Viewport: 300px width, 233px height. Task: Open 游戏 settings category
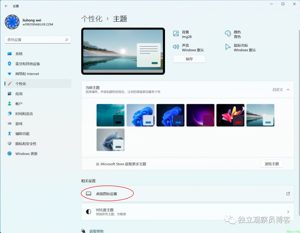pos(38,124)
